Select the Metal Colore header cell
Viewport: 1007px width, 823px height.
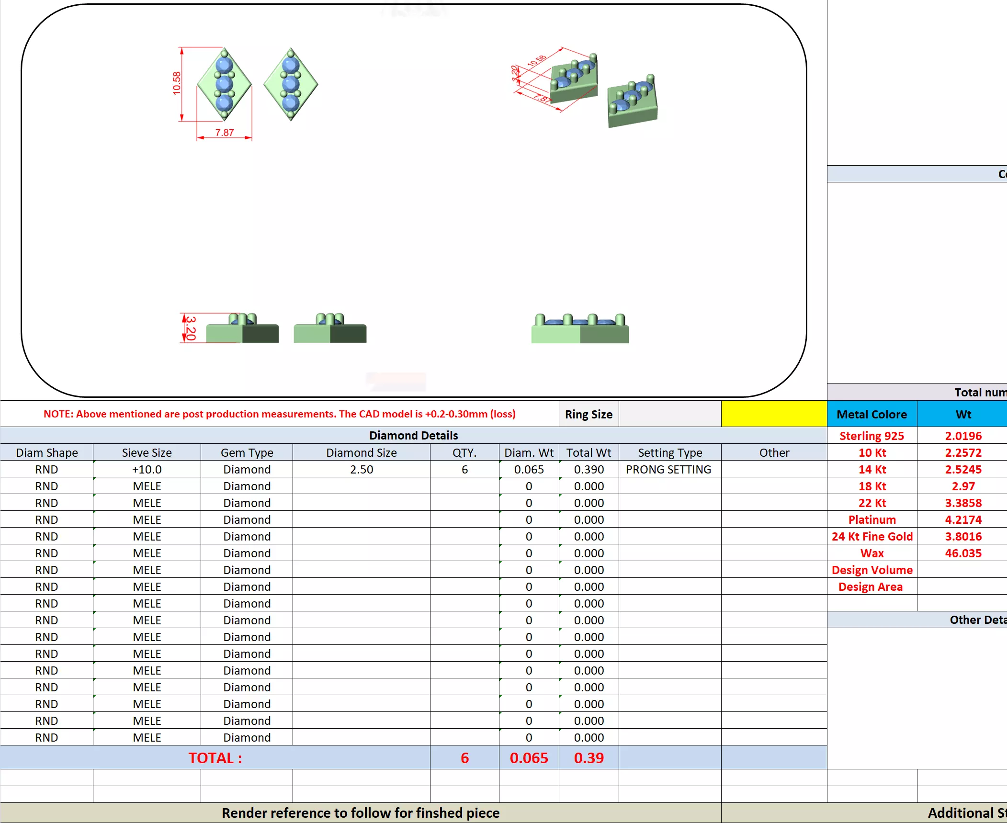pos(871,414)
